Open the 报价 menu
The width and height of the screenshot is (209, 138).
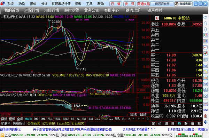coord(33,4)
